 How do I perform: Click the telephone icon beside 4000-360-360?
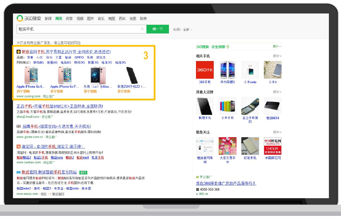pos(197,189)
